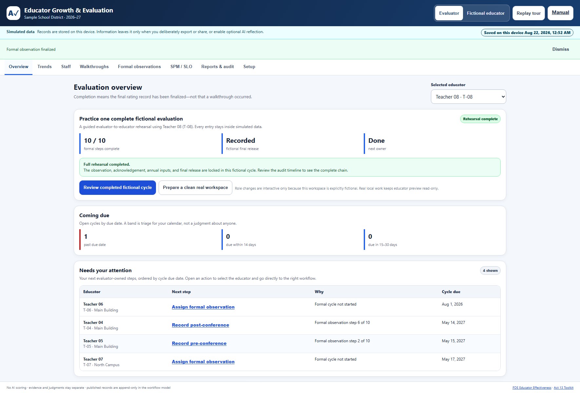Screen dimensions: 580x393
Task: Open Act 13 Toolkit footer link
Action: (564, 388)
